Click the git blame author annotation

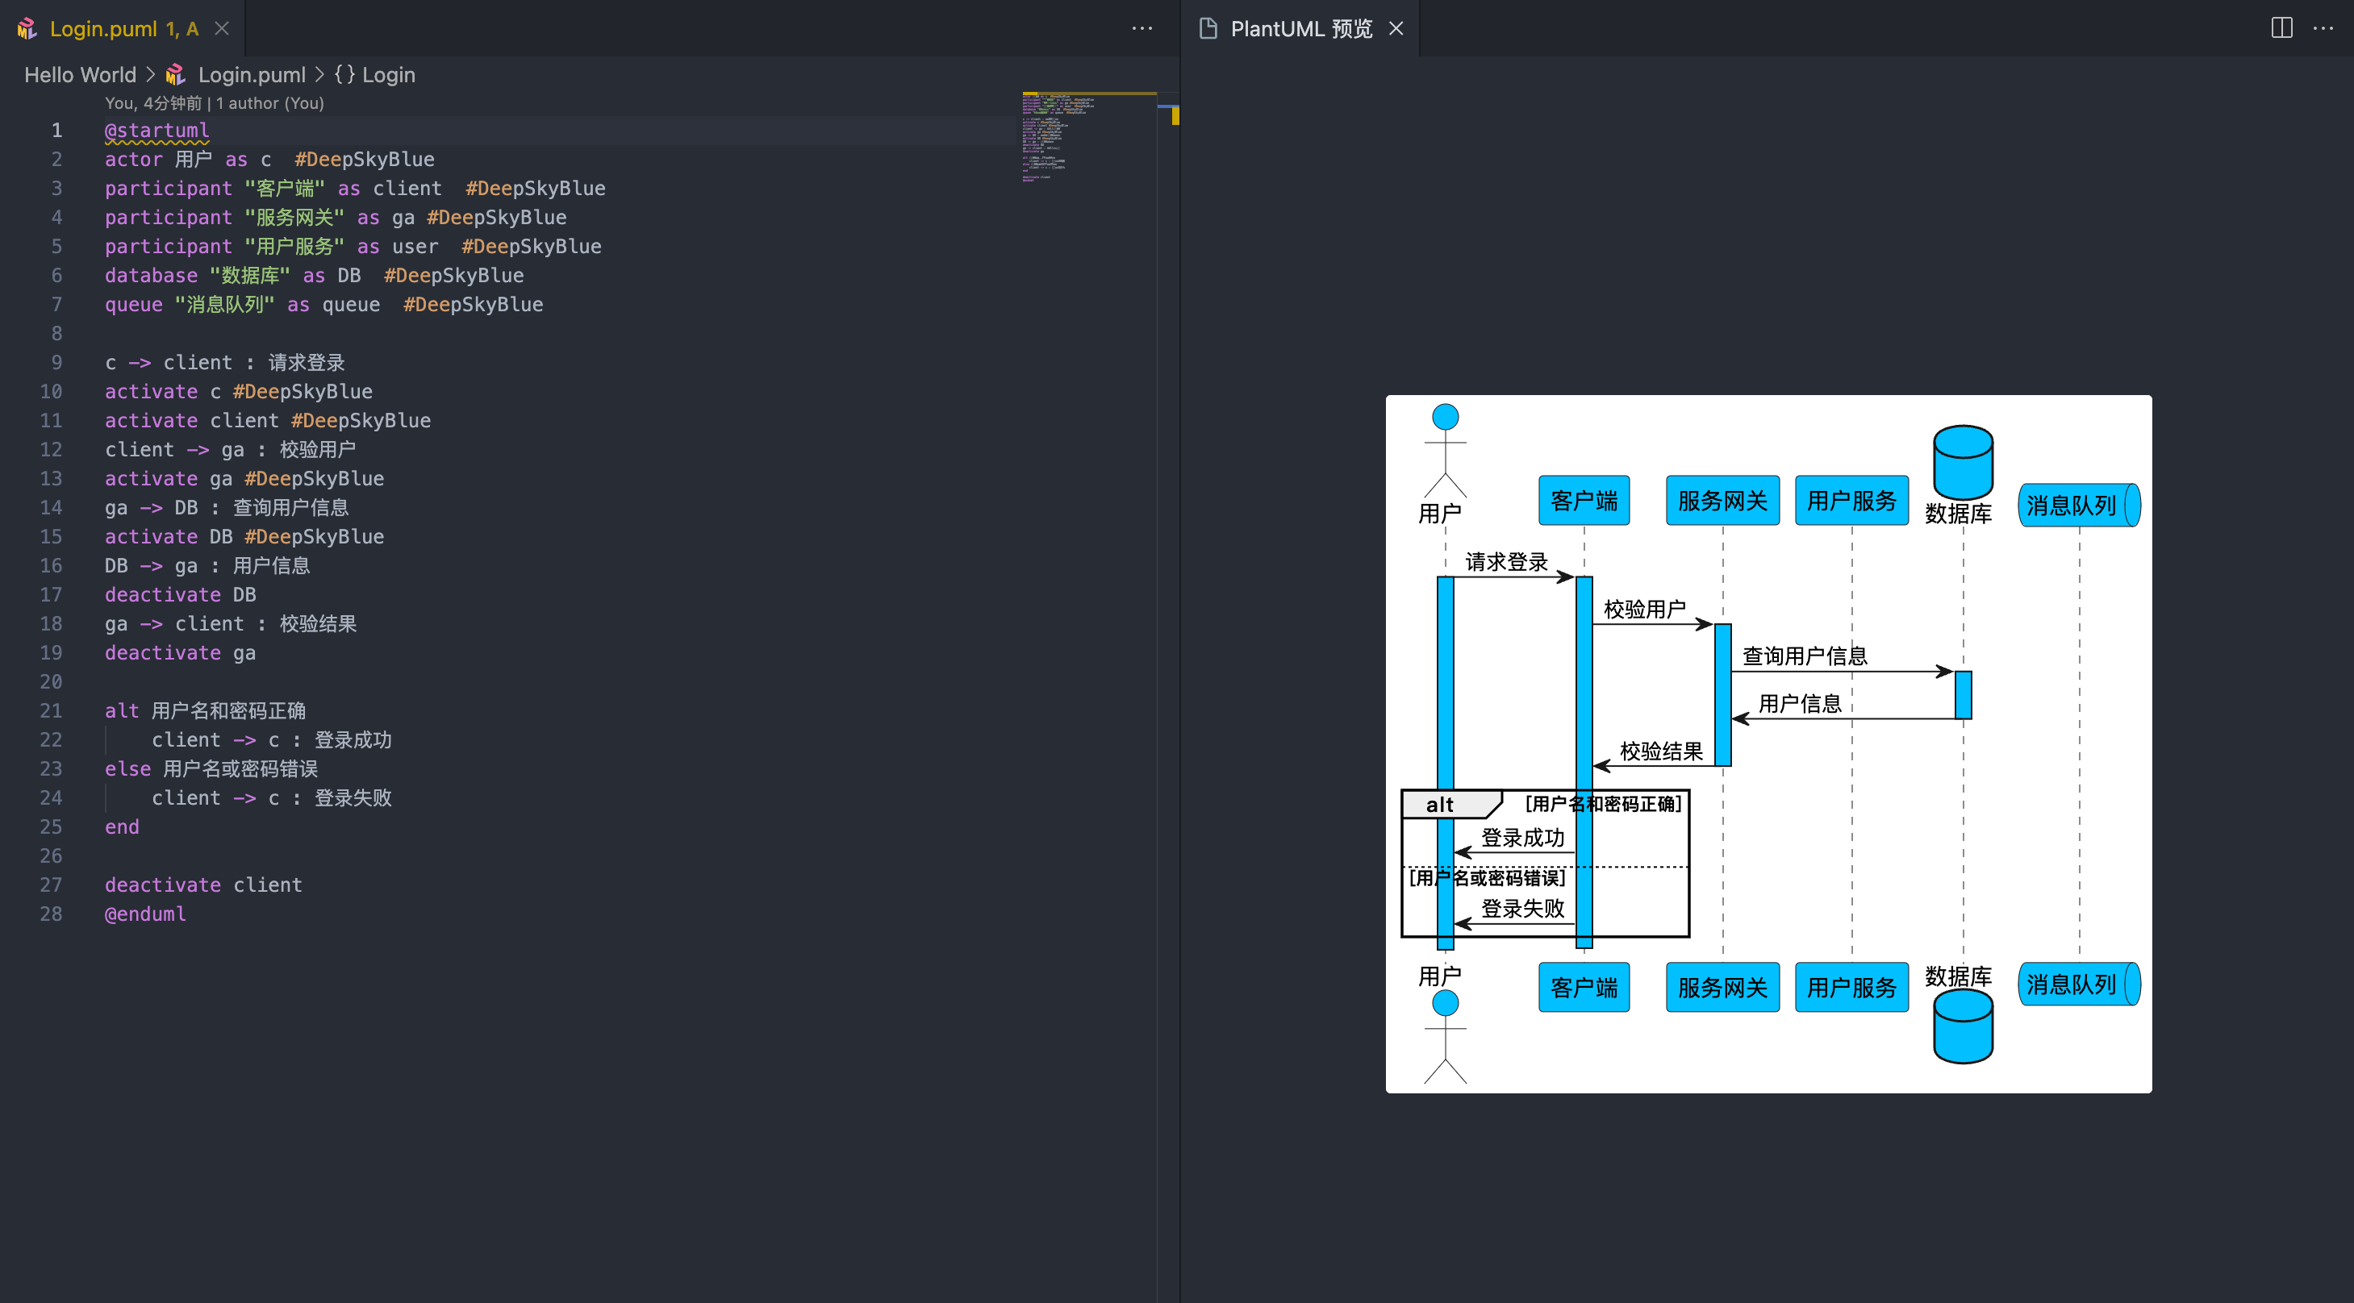[x=214, y=103]
